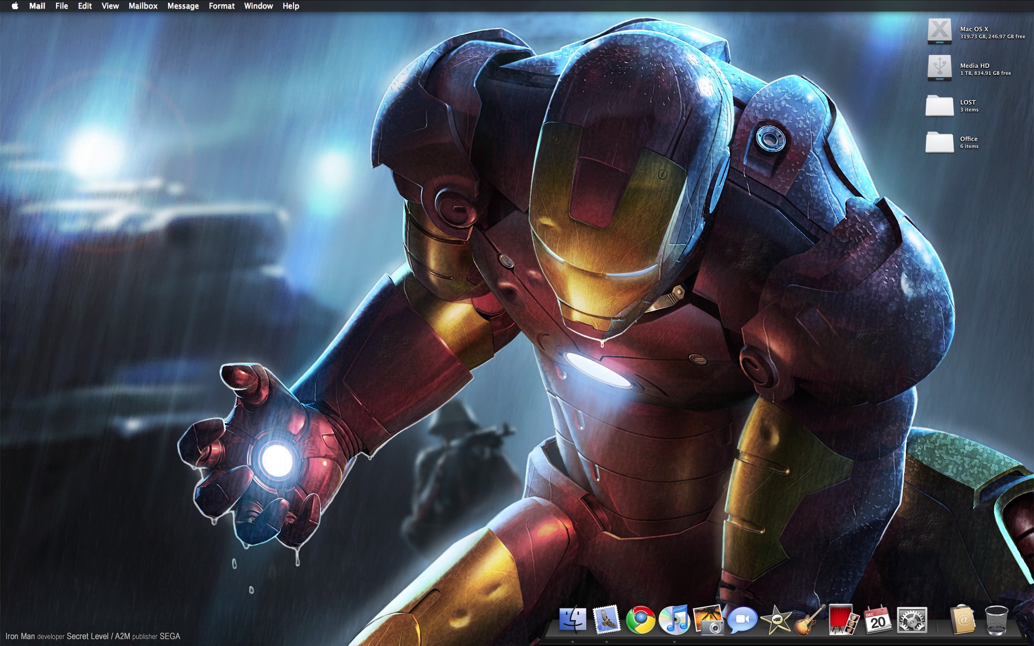
Task: Launch iMovie star icon in Dock
Action: (776, 620)
